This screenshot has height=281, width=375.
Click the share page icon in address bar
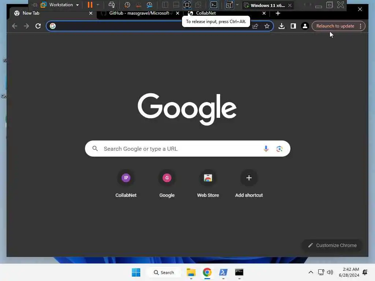coord(255,26)
